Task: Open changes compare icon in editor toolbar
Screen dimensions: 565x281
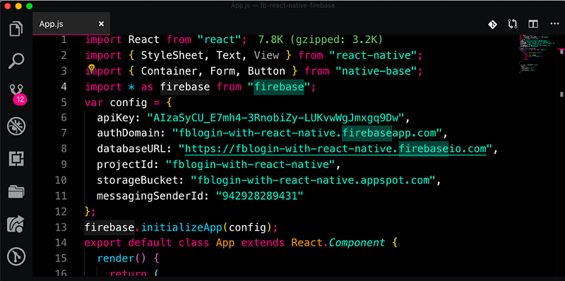Action: coord(513,24)
